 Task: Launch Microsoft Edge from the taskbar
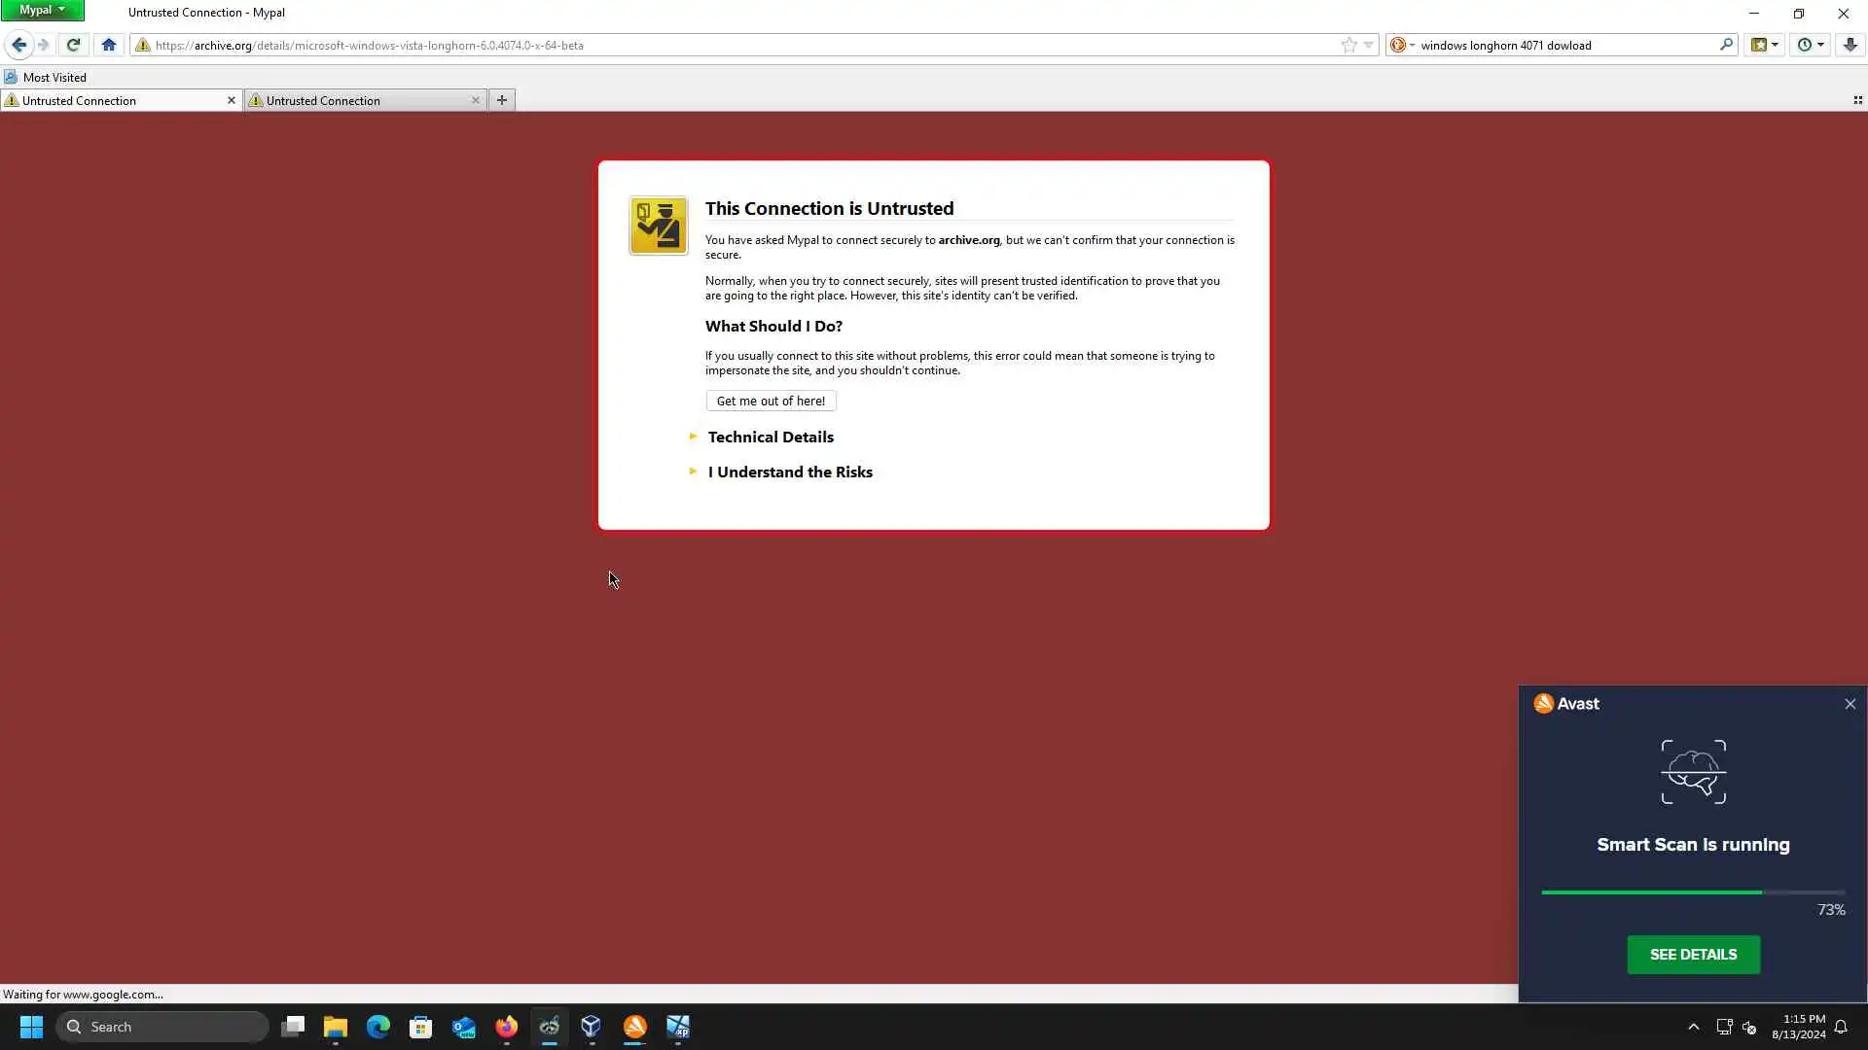point(378,1027)
